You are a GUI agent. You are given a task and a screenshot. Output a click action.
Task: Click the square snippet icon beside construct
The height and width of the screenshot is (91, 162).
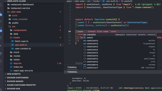point(85,68)
